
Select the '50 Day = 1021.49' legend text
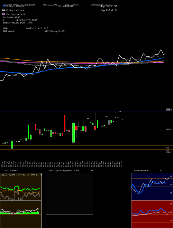tap(15, 10)
